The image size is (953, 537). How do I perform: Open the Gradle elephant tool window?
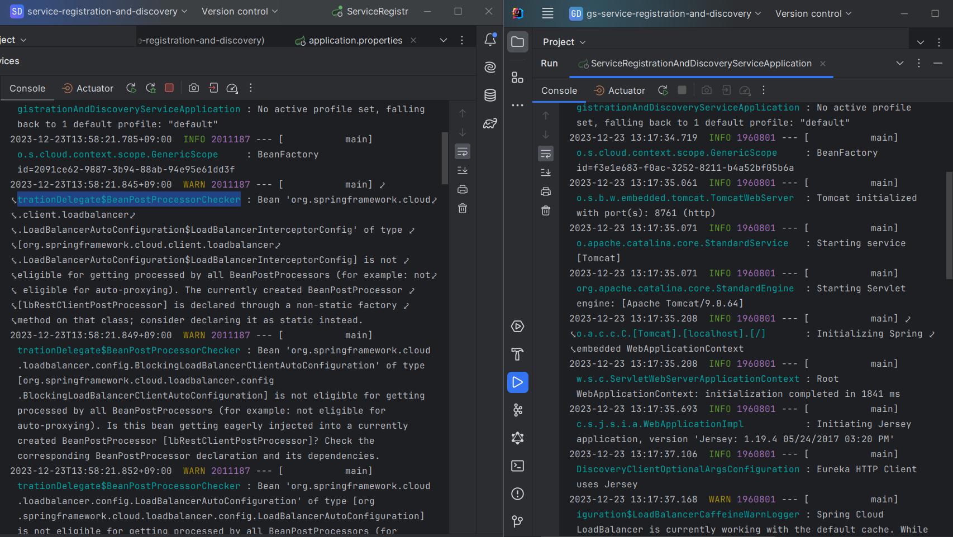490,123
